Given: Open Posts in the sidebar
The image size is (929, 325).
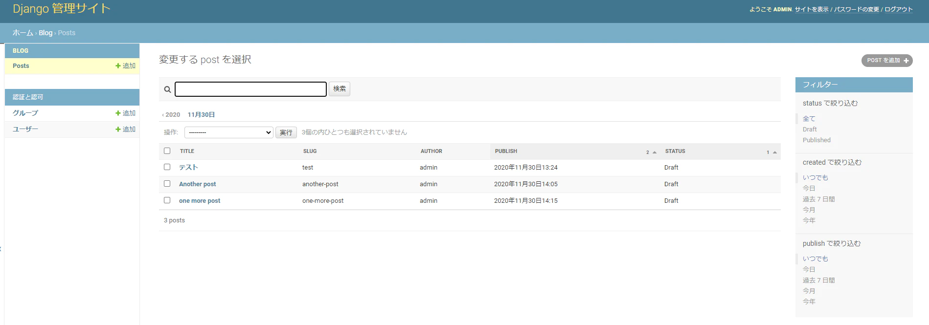Looking at the screenshot, I should [x=21, y=66].
